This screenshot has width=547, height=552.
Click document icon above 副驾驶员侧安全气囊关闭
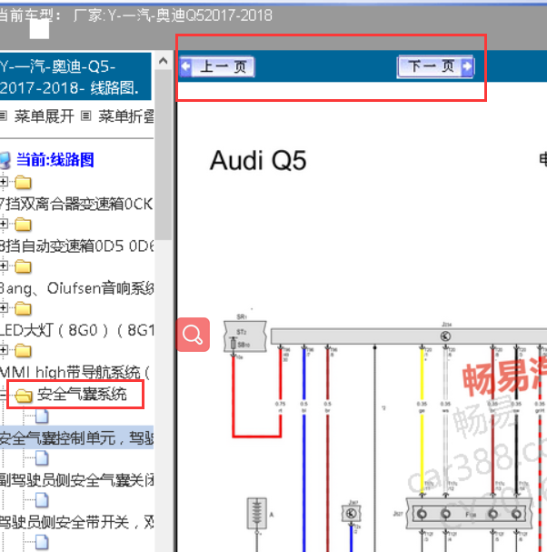pos(42,458)
